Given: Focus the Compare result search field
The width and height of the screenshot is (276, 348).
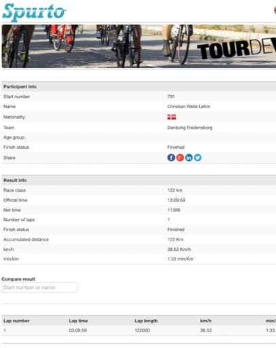Looking at the screenshot, I should pos(39,288).
